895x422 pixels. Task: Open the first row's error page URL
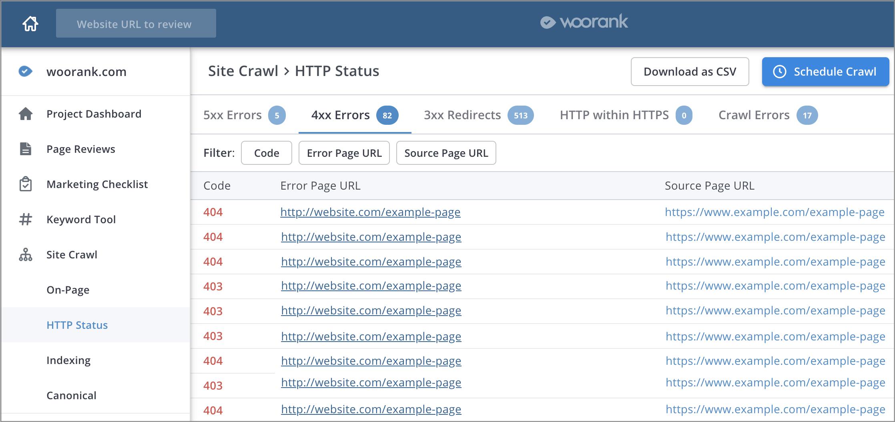370,212
